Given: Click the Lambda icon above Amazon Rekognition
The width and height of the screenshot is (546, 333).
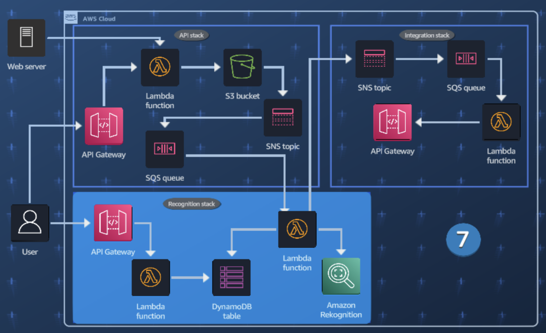Looking at the screenshot, I should (297, 229).
